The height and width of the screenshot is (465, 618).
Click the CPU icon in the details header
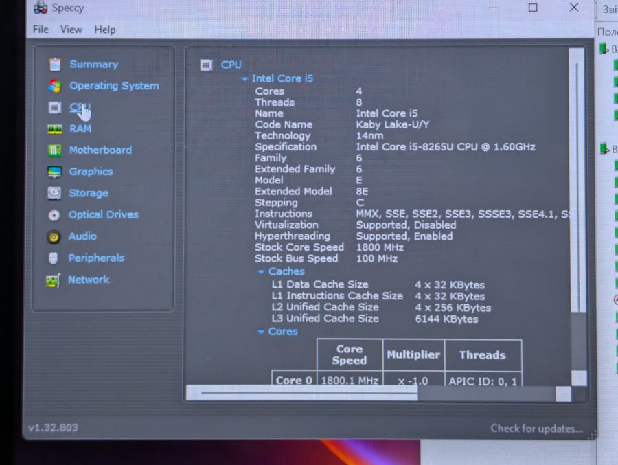coord(206,65)
